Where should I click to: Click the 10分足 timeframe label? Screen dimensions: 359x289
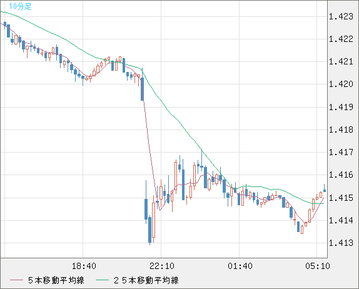20,6
